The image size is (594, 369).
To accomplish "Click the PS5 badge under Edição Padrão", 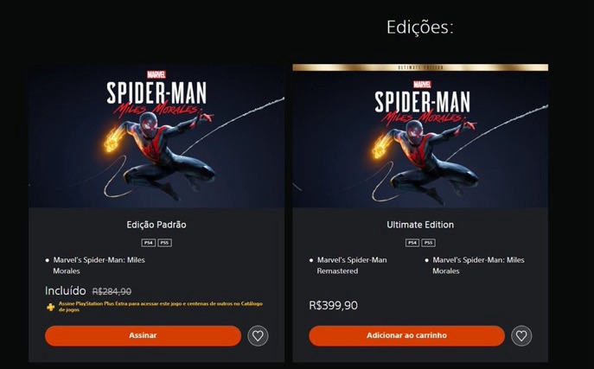I will (165, 243).
